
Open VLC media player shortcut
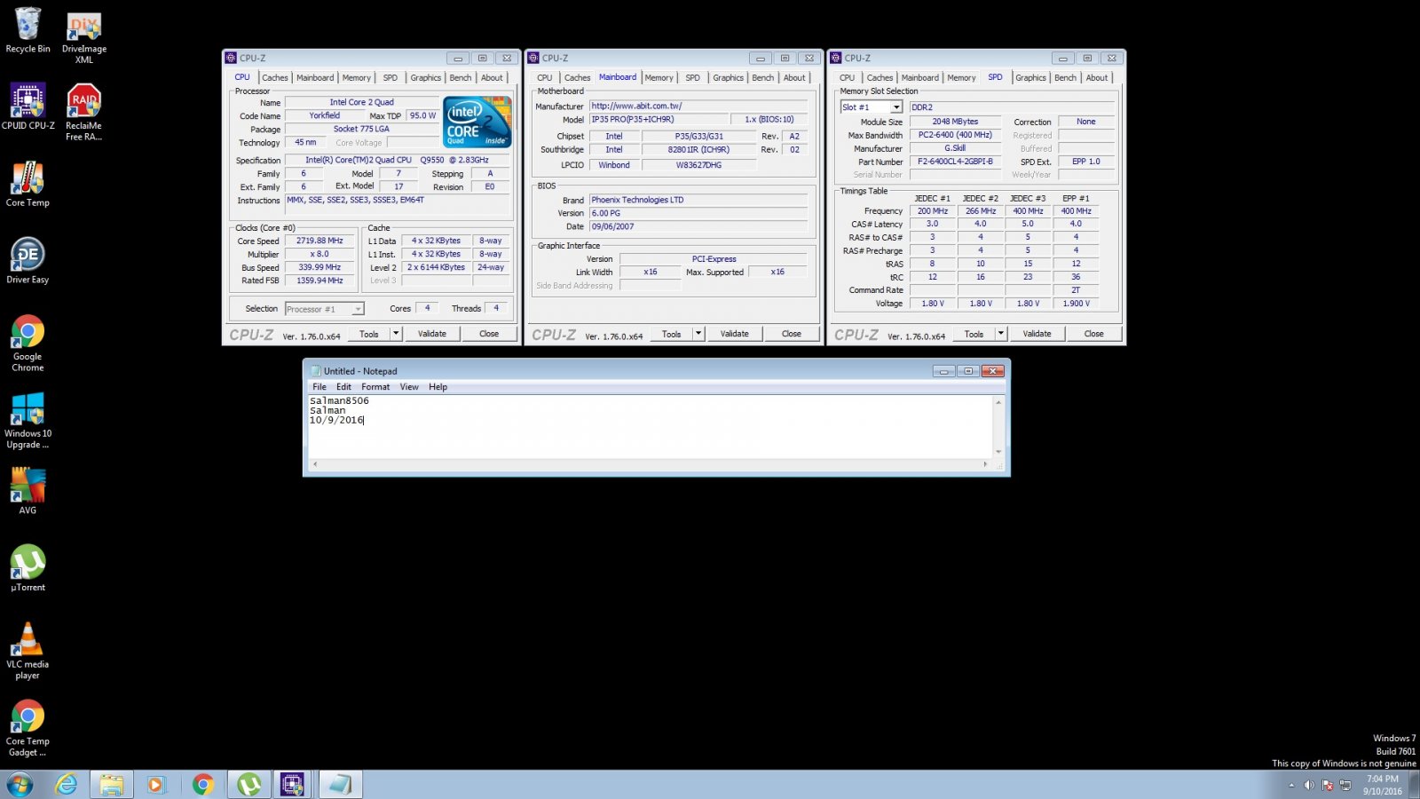click(28, 651)
